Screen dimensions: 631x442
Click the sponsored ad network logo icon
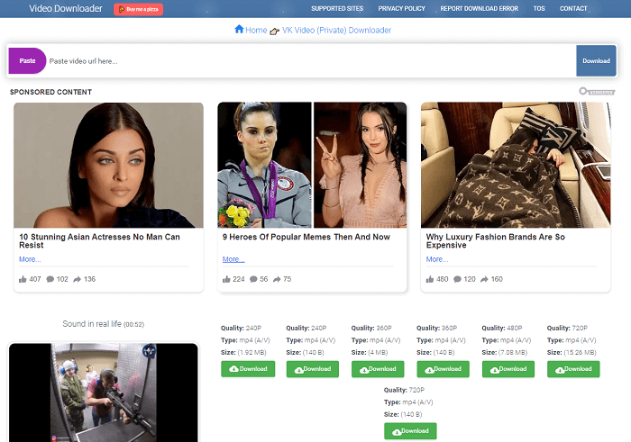pyautogui.click(x=597, y=91)
